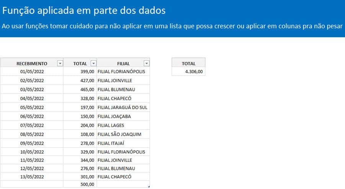Click the FILIAL JARAGUÁ DO SUL cell
The image size is (345, 189).
[x=123, y=107]
